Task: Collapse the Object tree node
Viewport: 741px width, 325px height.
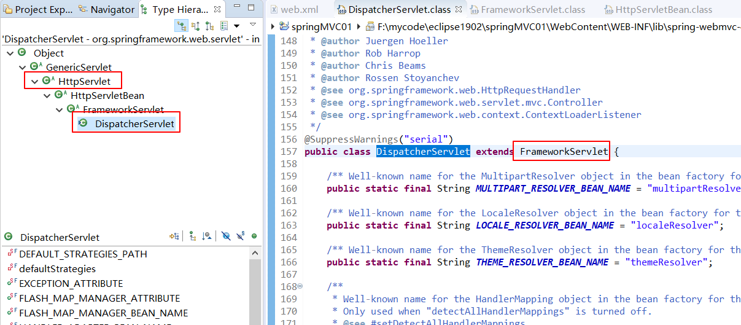Action: pyautogui.click(x=10, y=53)
